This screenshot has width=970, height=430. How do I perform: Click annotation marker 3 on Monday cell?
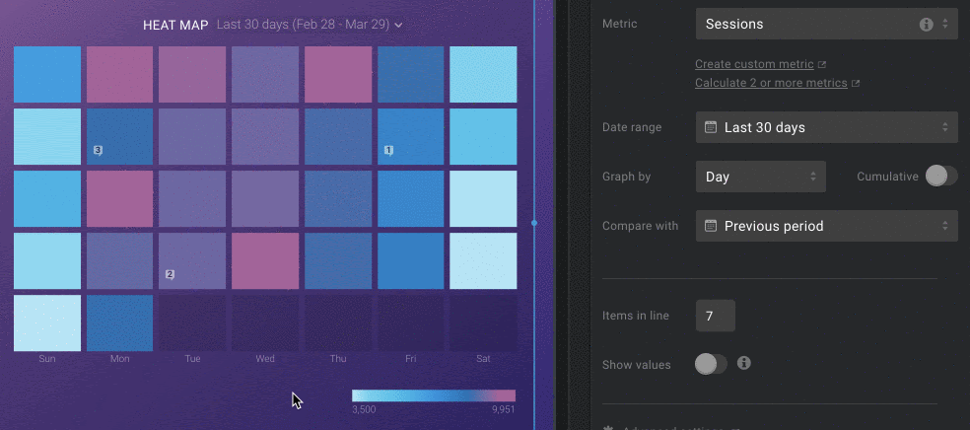(x=98, y=150)
